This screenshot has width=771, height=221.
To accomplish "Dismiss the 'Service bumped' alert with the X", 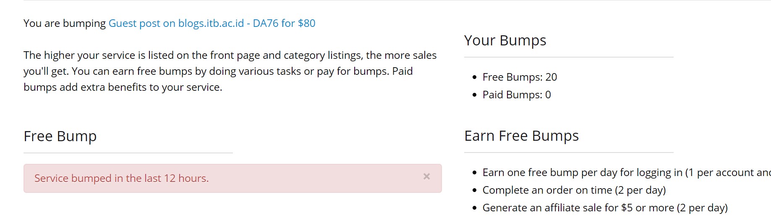I will tap(426, 176).
